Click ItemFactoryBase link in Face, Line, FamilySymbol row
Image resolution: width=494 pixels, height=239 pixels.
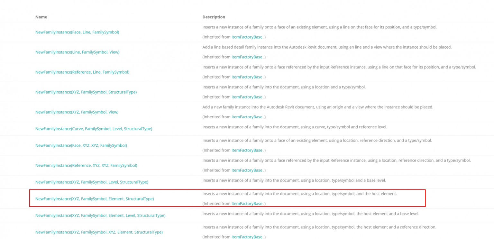tap(247, 37)
